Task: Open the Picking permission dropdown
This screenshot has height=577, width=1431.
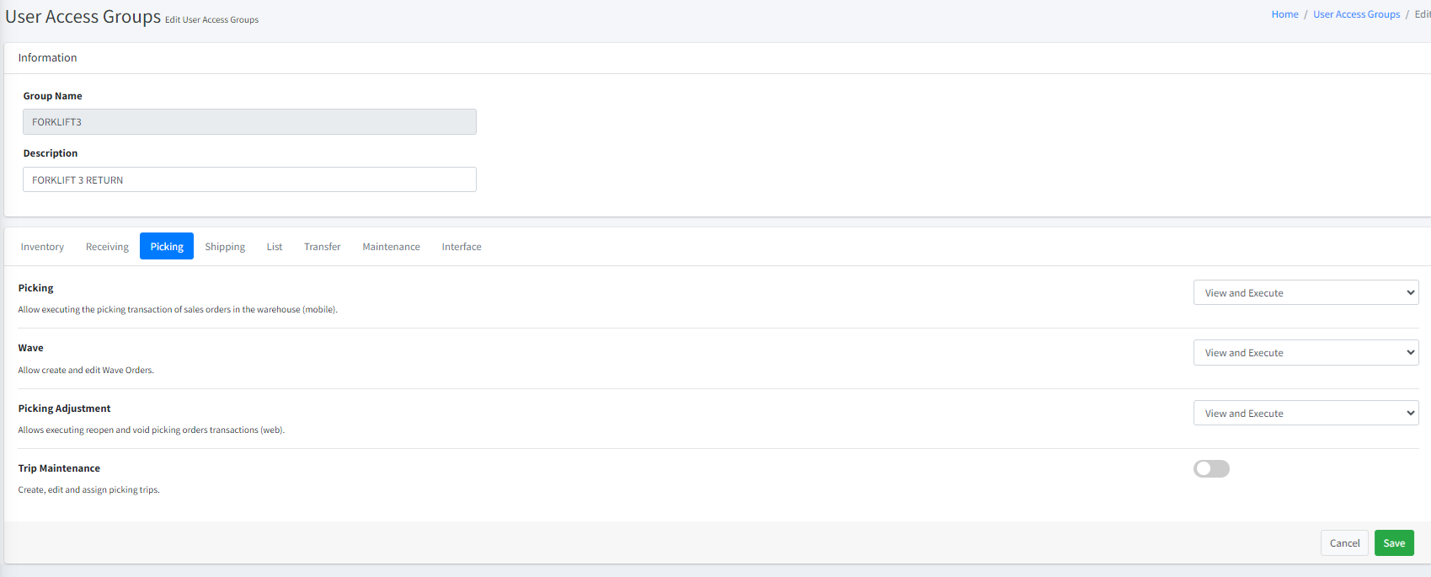Action: (x=1306, y=293)
